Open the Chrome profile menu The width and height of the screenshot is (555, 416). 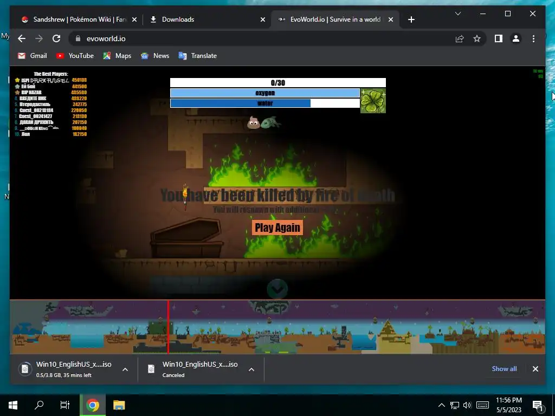[516, 38]
